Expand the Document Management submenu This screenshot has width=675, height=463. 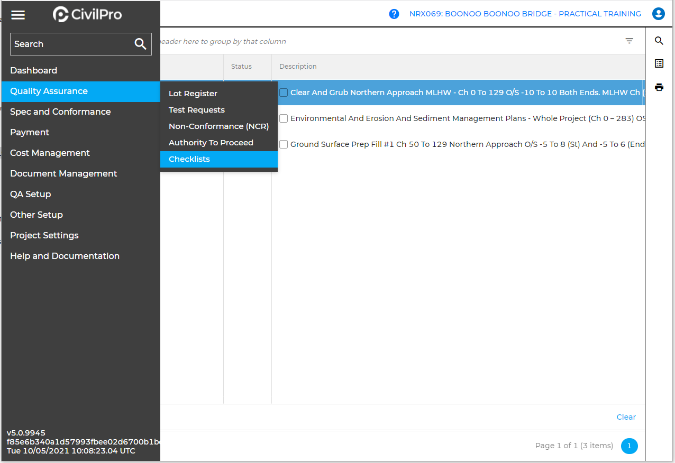[63, 173]
